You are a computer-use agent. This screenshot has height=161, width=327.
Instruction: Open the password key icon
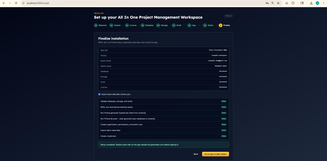click(x=267, y=3)
